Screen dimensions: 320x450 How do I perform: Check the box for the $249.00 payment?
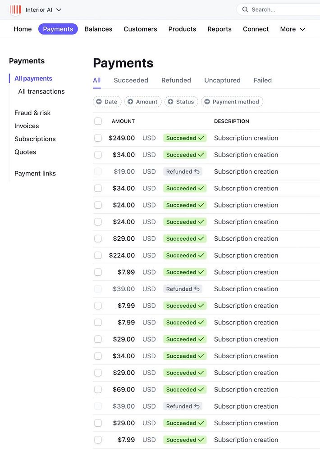[98, 138]
